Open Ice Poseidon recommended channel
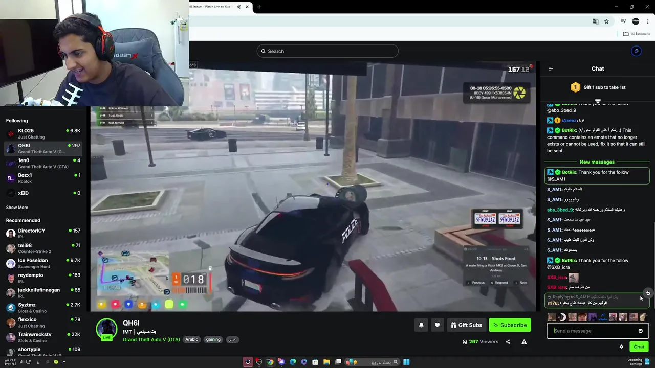This screenshot has width=655, height=368. pyautogui.click(x=43, y=263)
